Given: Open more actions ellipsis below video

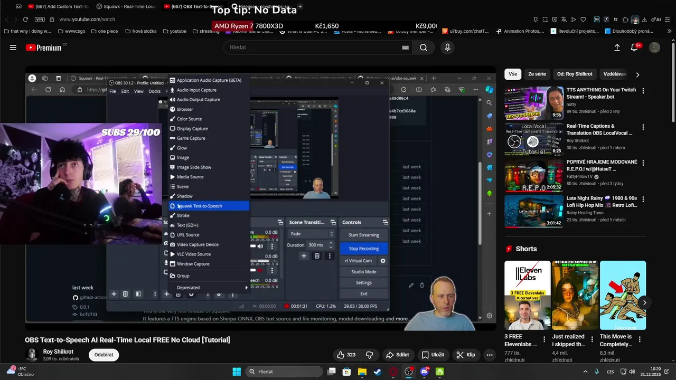Looking at the screenshot, I should (490, 355).
